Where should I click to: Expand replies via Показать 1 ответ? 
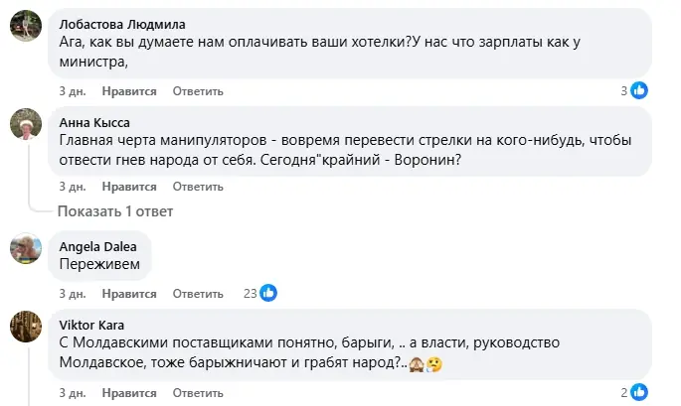click(x=115, y=211)
